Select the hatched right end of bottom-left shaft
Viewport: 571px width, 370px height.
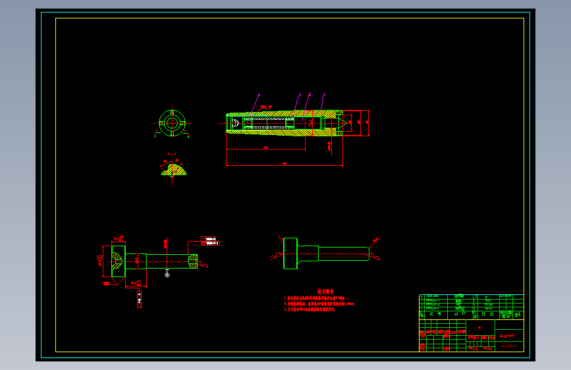coord(193,261)
